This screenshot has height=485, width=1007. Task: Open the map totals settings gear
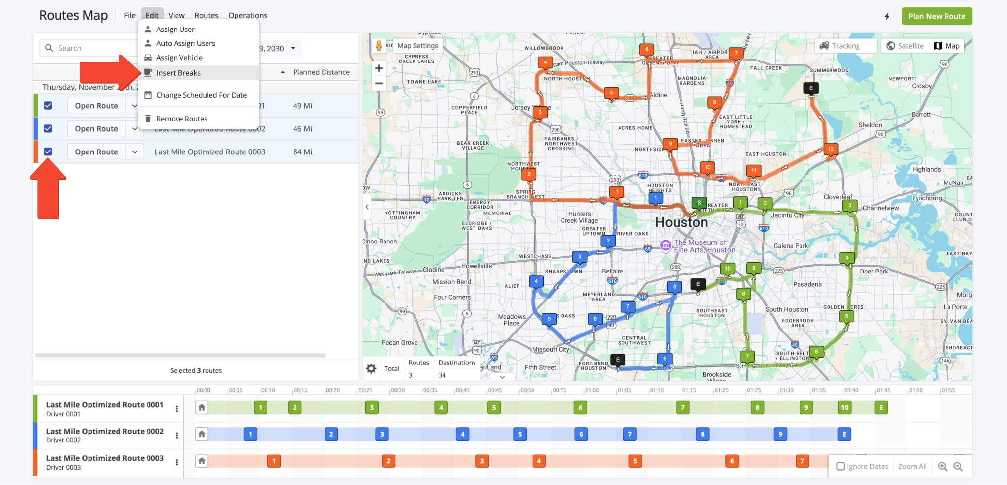[x=371, y=368]
